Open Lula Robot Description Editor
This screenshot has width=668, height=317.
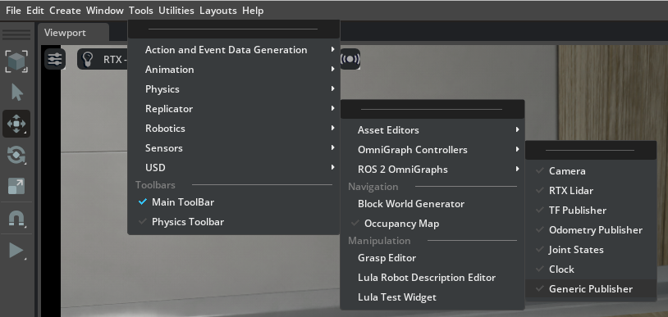pos(432,278)
